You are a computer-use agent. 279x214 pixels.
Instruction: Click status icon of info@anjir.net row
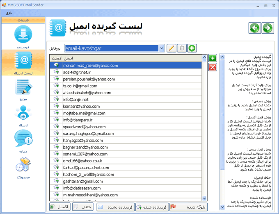point(56,99)
